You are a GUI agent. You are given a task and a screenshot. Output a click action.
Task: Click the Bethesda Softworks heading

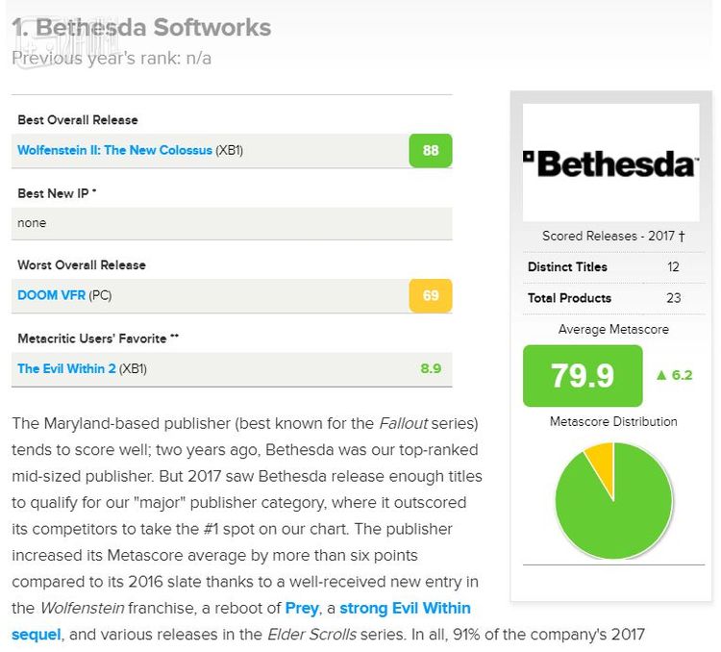(x=141, y=28)
